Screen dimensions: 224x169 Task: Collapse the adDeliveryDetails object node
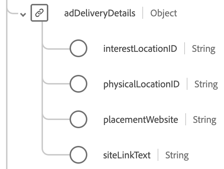point(23,15)
